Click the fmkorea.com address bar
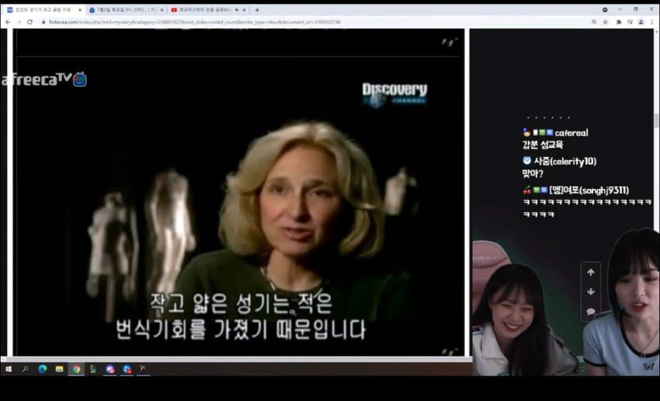The height and width of the screenshot is (401, 660). pos(316,22)
